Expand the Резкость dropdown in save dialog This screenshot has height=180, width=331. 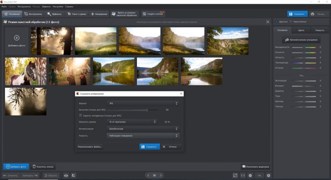point(143,135)
